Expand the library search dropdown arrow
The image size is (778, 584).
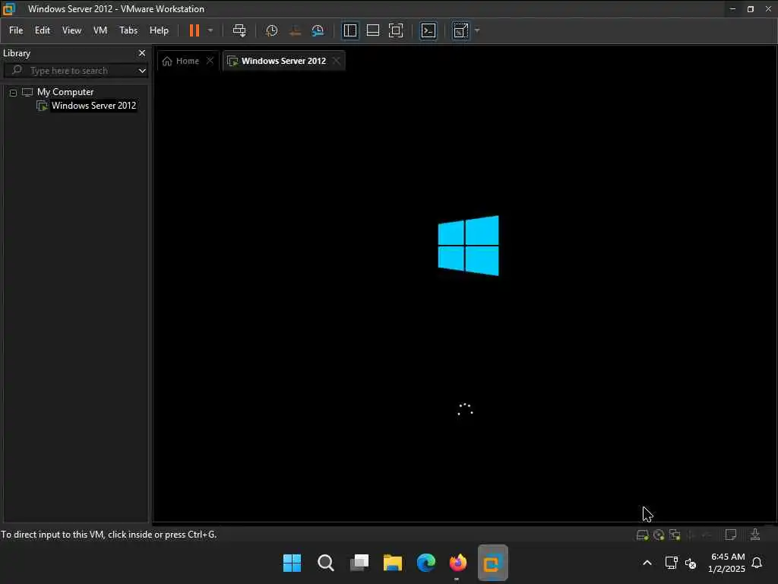[142, 71]
